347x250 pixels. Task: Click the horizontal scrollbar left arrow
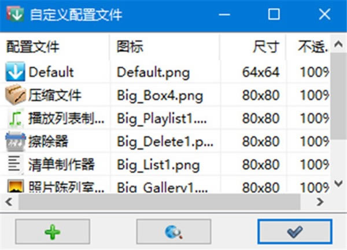[9, 202]
